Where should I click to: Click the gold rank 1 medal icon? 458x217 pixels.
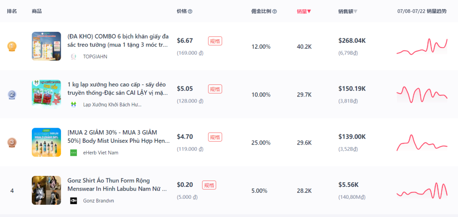coord(12,46)
